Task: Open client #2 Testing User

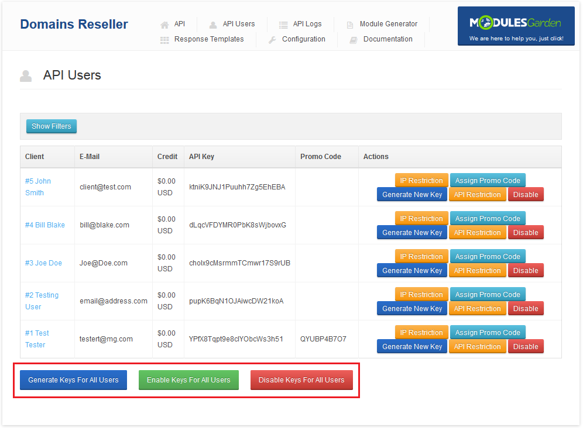Action: coord(42,301)
